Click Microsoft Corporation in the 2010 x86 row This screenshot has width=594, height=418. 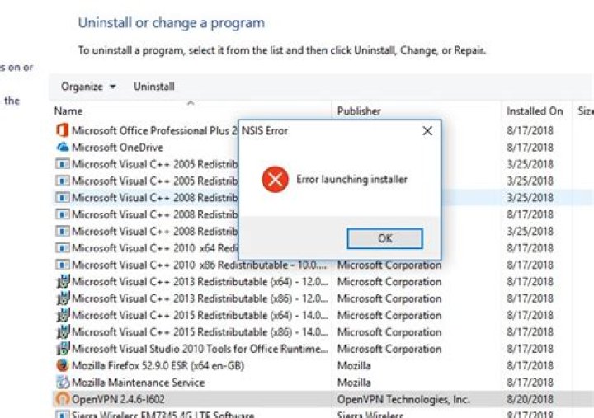click(x=389, y=265)
